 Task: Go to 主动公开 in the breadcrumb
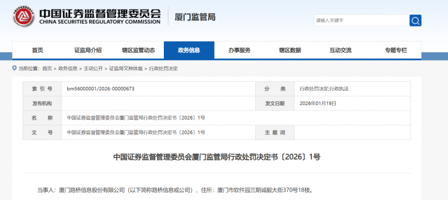(x=93, y=69)
